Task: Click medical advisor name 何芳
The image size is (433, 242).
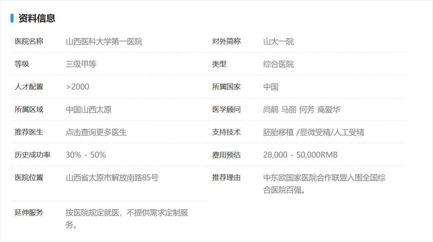Action: coord(307,109)
